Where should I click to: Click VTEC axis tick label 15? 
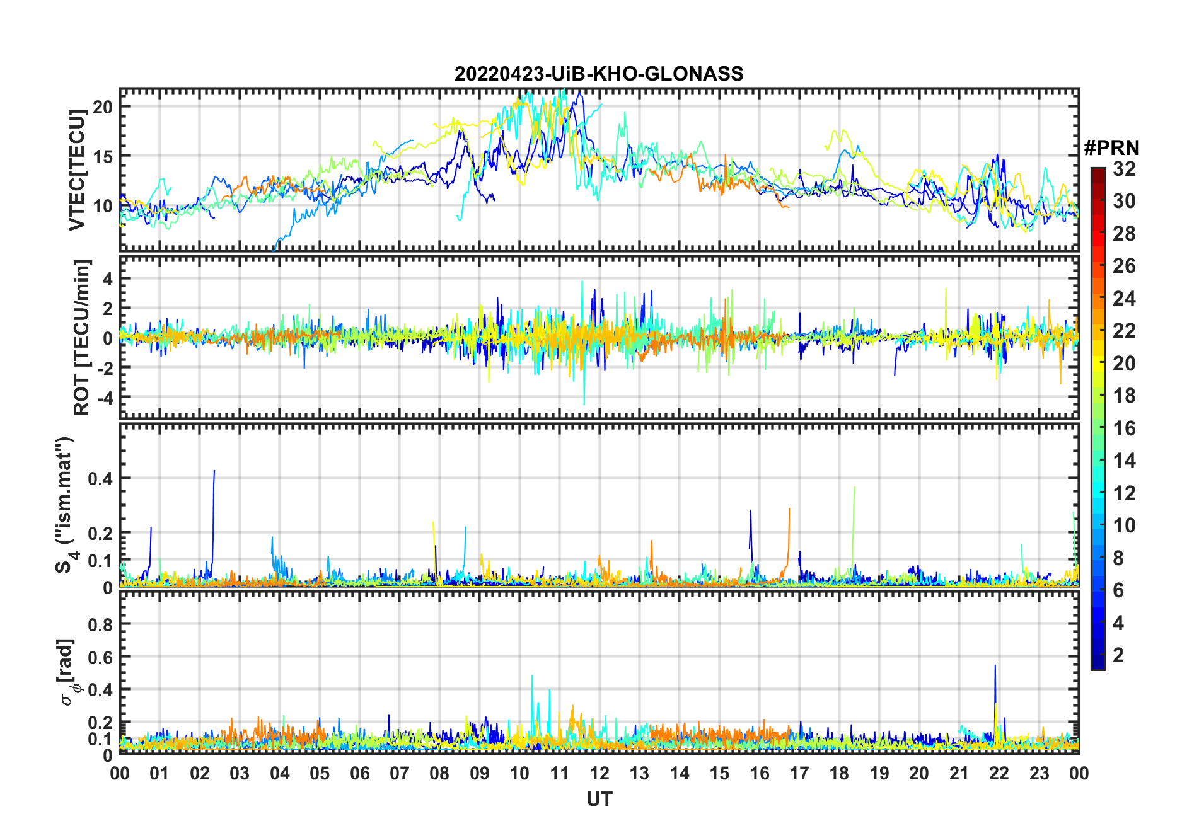pos(102,156)
